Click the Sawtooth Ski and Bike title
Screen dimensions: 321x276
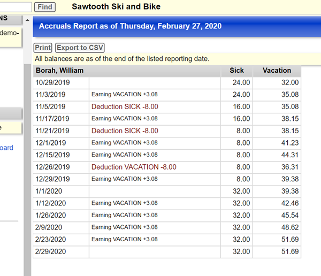pyautogui.click(x=116, y=7)
